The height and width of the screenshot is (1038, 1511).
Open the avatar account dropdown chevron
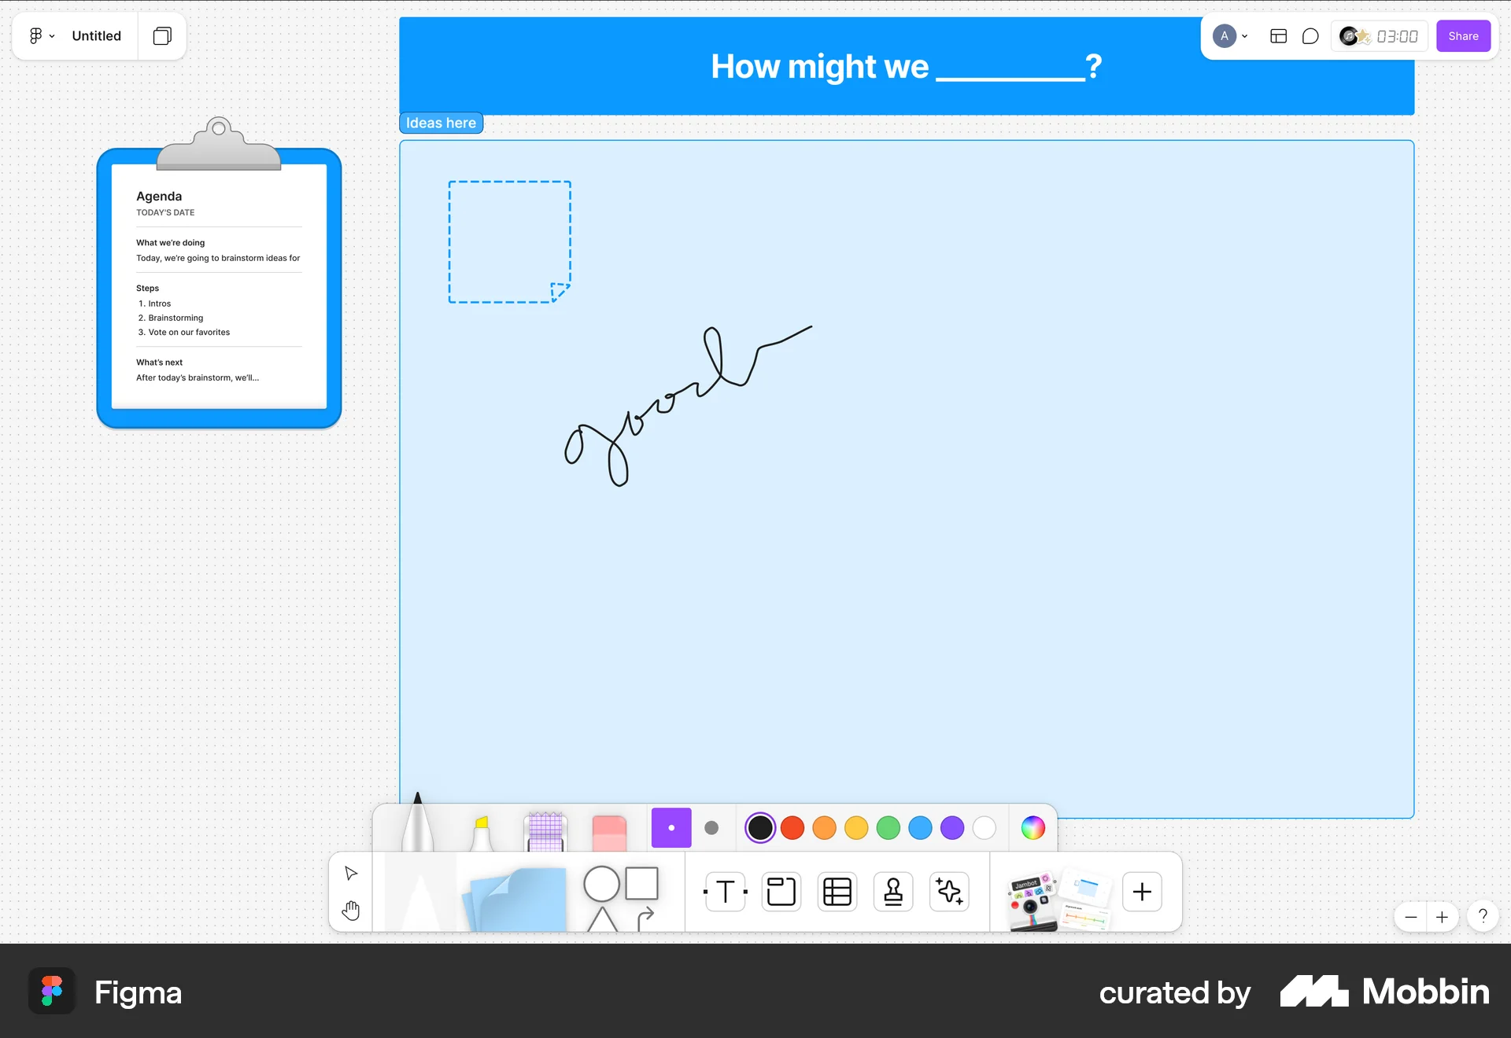(1244, 36)
